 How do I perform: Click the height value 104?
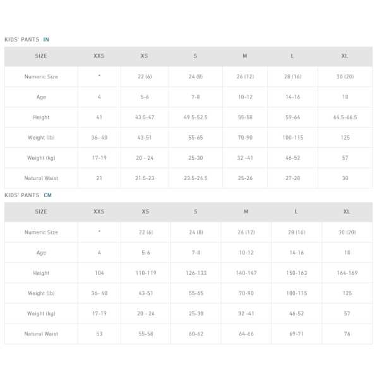pyautogui.click(x=99, y=273)
